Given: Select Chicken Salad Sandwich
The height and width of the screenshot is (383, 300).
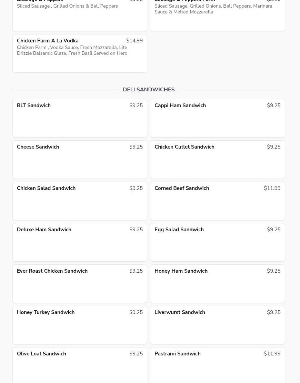Looking at the screenshot, I should pyautogui.click(x=80, y=201).
